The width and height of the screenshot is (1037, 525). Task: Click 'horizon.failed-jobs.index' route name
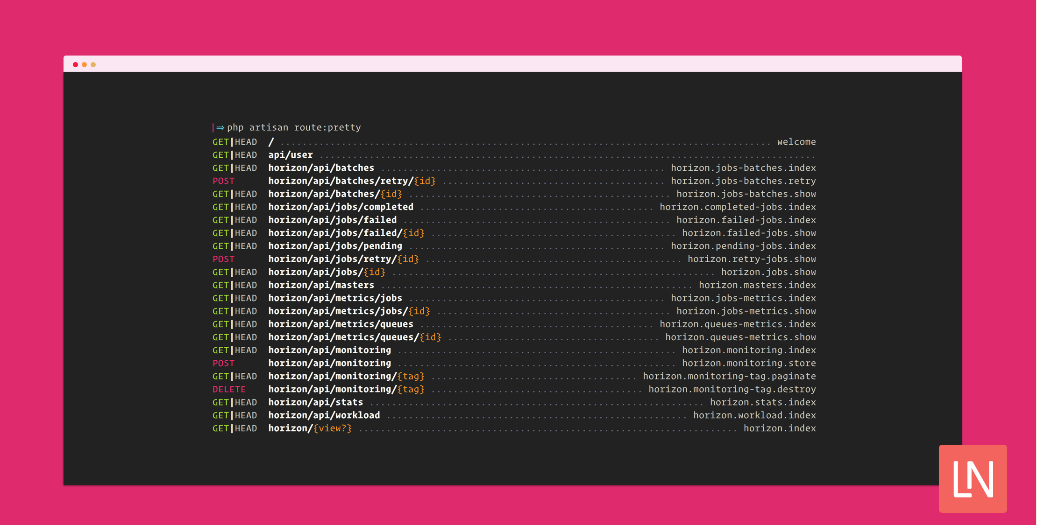click(746, 220)
